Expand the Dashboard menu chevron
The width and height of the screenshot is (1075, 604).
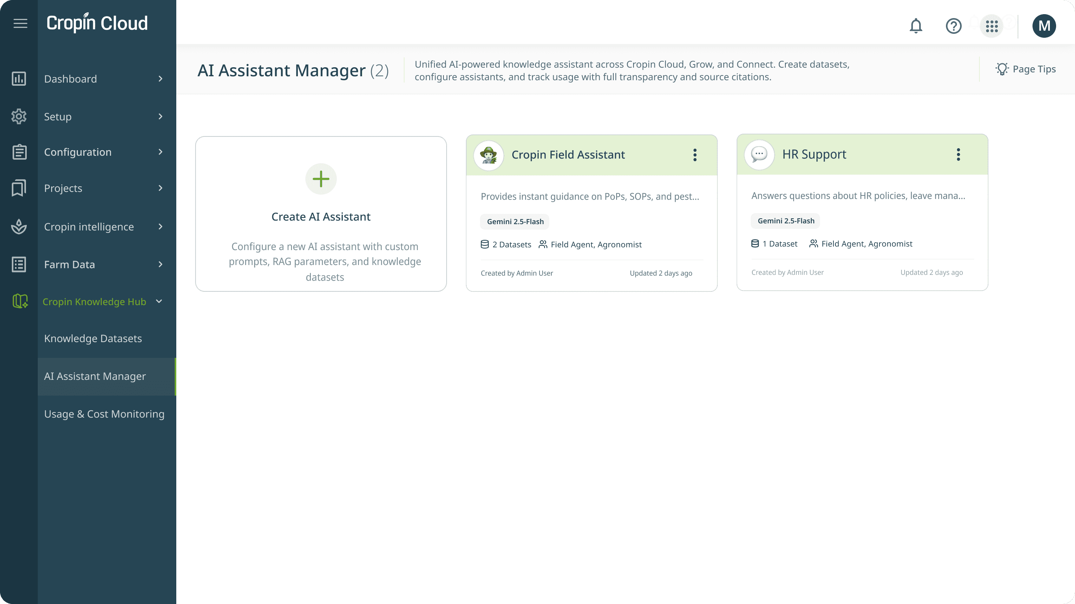(160, 79)
